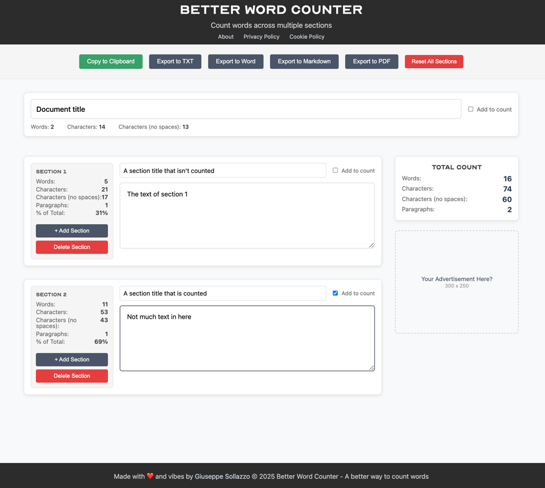Choose Export to Markdown
Image resolution: width=545 pixels, height=488 pixels.
coord(304,61)
